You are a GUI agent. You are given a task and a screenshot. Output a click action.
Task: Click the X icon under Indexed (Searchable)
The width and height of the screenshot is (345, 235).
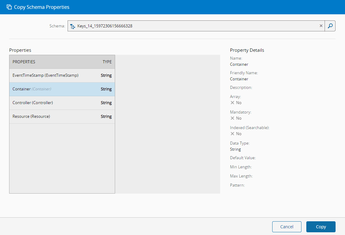[232, 134]
